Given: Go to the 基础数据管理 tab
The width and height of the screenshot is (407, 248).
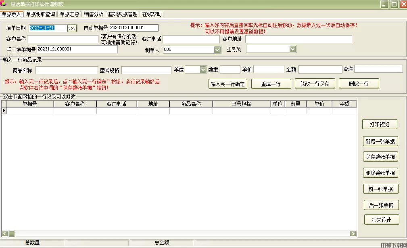Looking at the screenshot, I should pyautogui.click(x=123, y=14).
